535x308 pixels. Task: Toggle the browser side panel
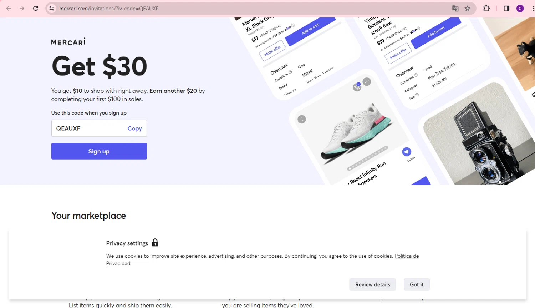coord(506,9)
